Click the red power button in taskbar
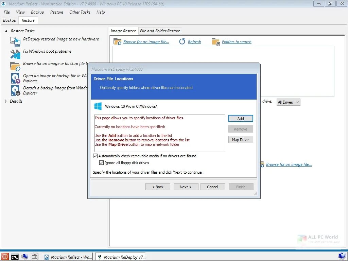The height and width of the screenshot is (261, 348). [x=5, y=257]
